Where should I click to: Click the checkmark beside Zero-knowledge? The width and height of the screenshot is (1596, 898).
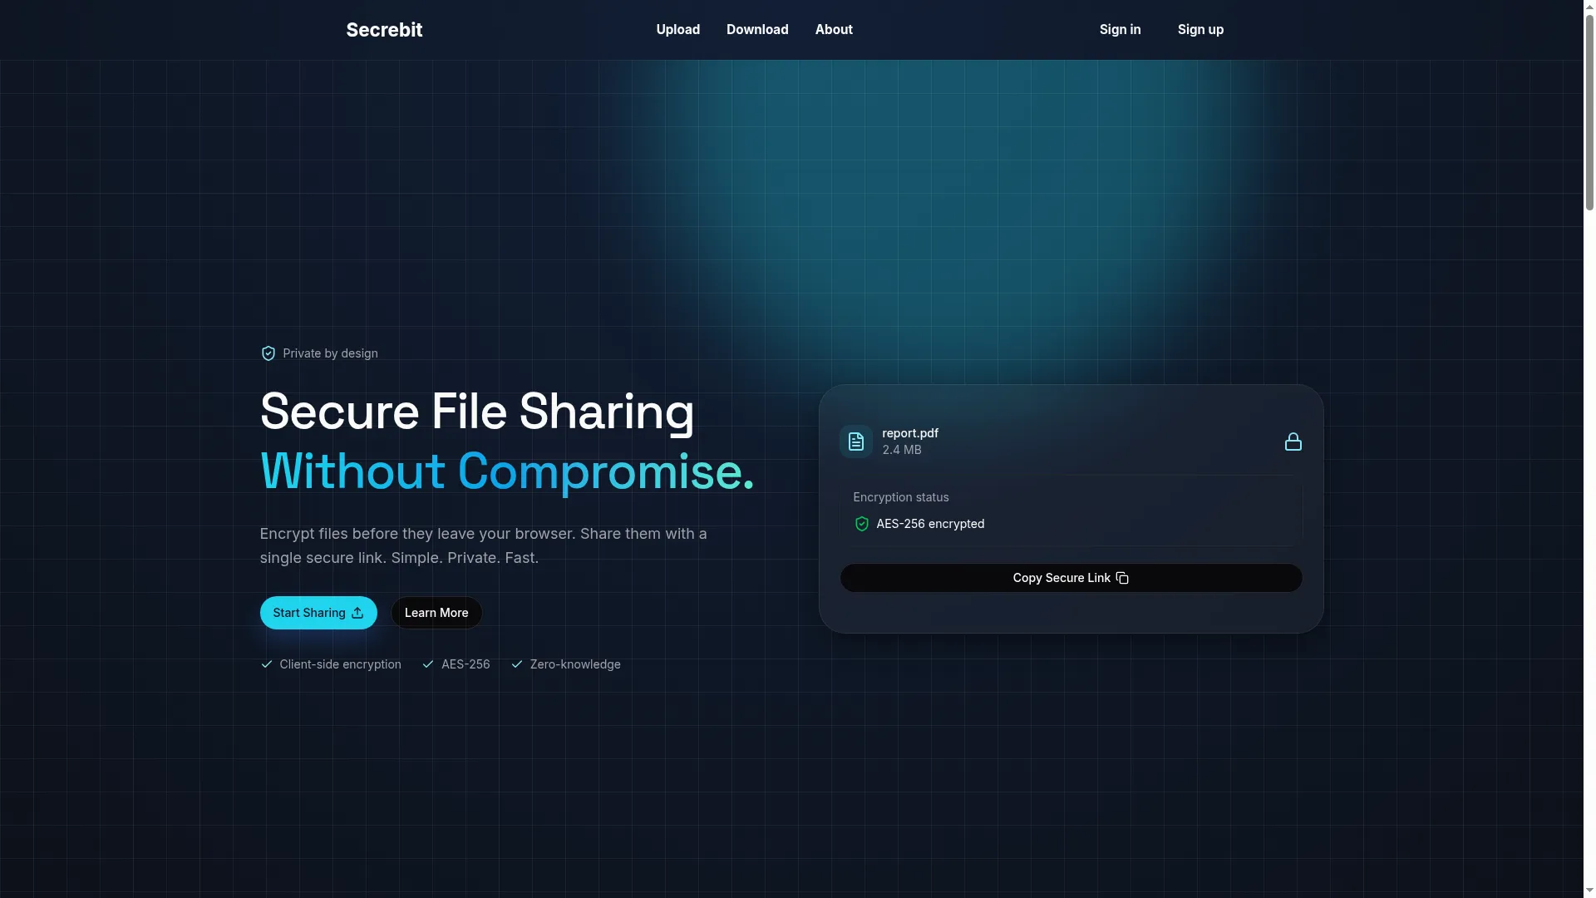point(516,664)
